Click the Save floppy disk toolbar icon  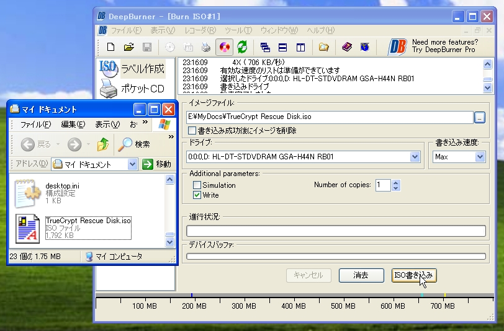pyautogui.click(x=147, y=48)
